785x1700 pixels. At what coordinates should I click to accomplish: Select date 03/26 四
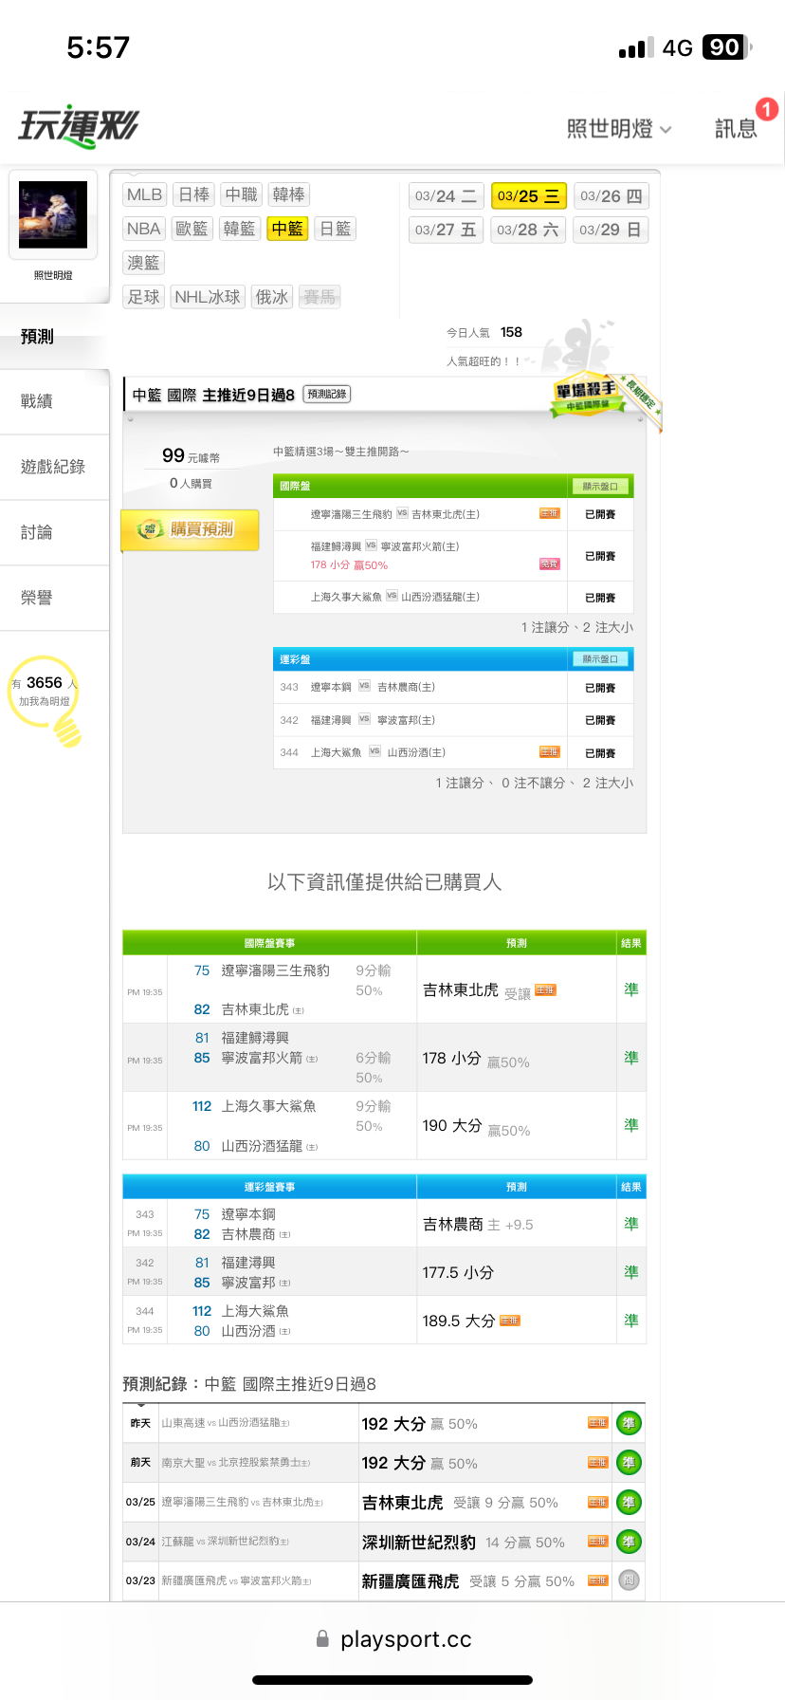click(611, 196)
